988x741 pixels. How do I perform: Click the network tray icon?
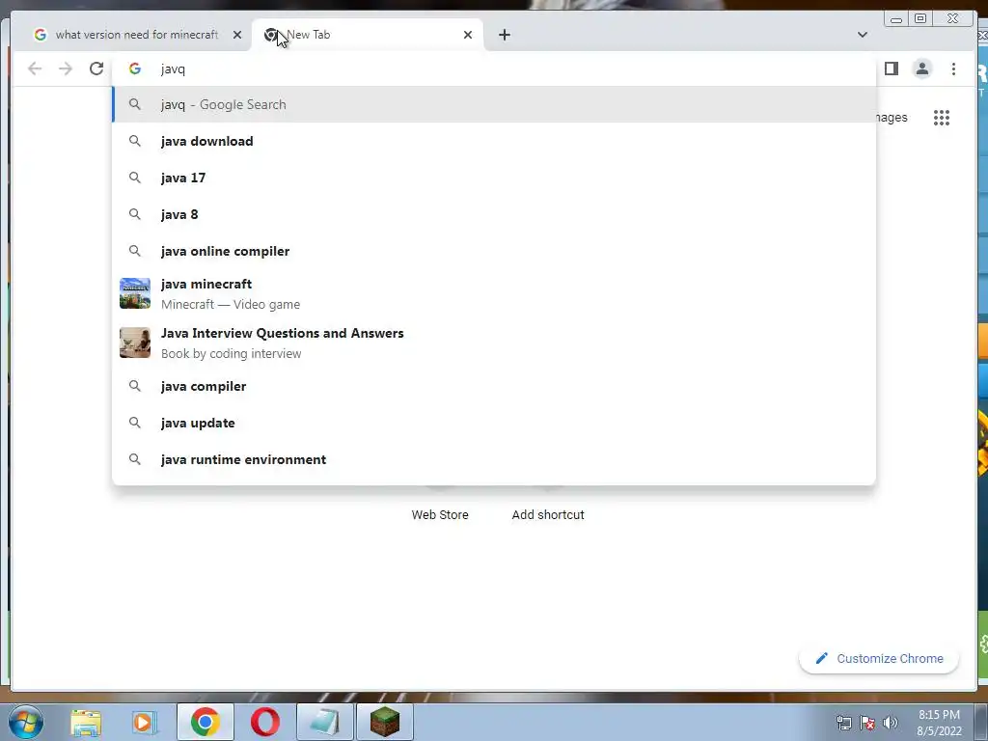[843, 723]
